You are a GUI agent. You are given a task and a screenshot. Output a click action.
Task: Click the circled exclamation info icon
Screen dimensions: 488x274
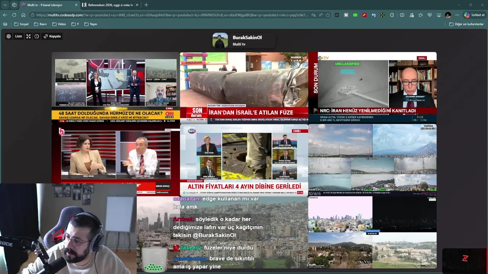click(x=37, y=37)
